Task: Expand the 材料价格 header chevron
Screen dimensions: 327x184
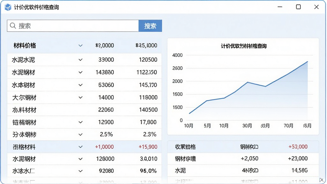Action: point(80,45)
